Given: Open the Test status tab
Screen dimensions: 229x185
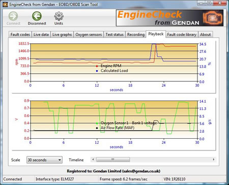Looking at the screenshot, I should [x=114, y=35].
